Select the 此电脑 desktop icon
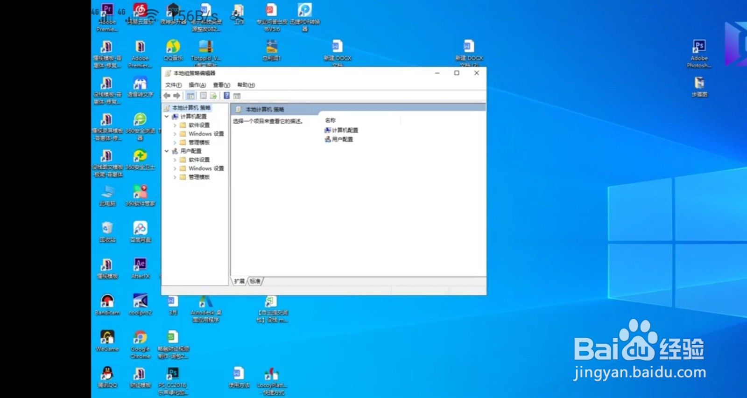Image resolution: width=747 pixels, height=398 pixels. click(107, 196)
